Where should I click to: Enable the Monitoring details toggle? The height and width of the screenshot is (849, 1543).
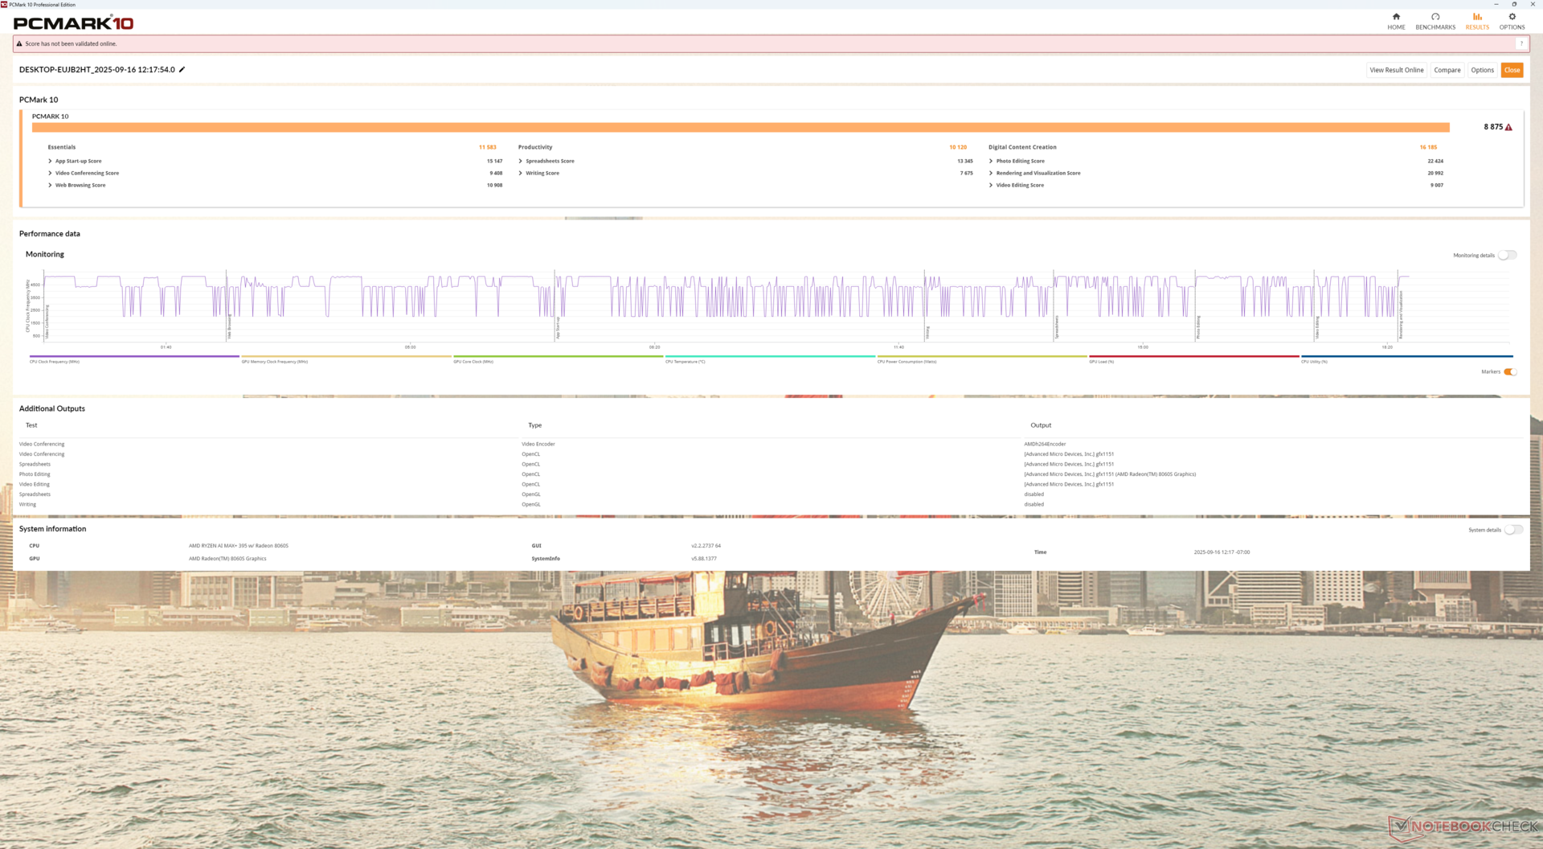(x=1507, y=256)
